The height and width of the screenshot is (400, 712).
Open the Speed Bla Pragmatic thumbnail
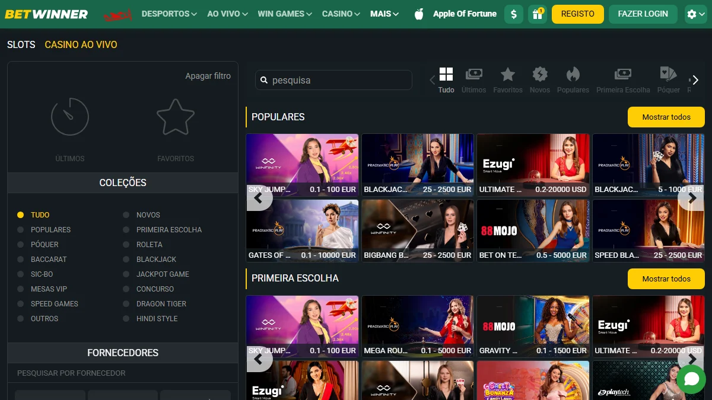tap(649, 231)
